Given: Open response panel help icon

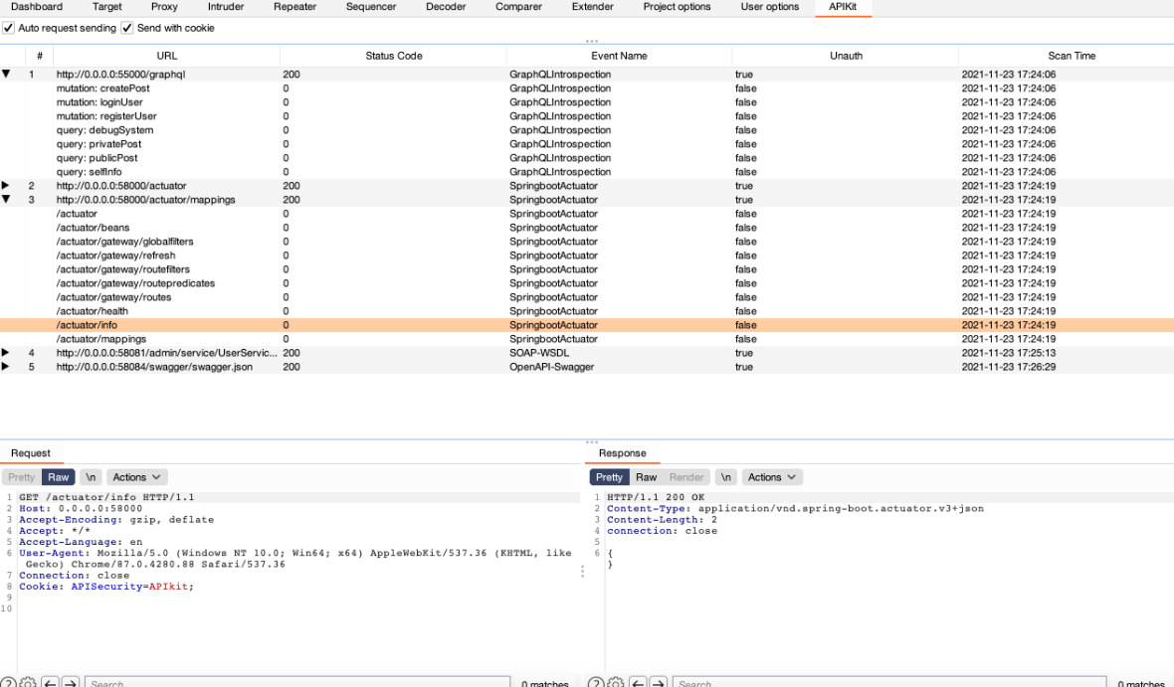Looking at the screenshot, I should pyautogui.click(x=596, y=682).
